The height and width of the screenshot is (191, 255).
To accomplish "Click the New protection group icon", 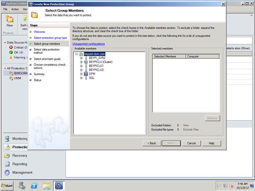I will [9, 19].
